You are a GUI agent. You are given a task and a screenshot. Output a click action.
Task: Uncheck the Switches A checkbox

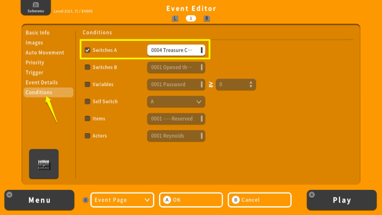pos(87,50)
